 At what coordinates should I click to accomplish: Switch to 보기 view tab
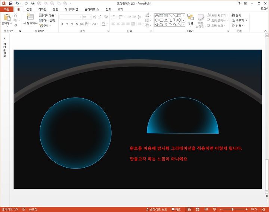[120, 9]
